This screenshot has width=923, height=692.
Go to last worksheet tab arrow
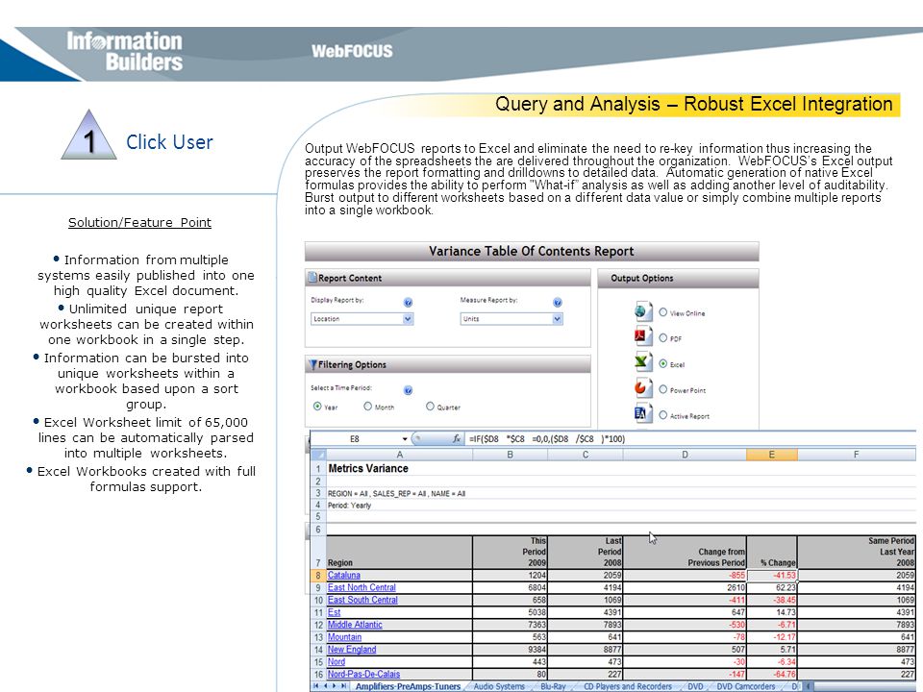point(344,686)
